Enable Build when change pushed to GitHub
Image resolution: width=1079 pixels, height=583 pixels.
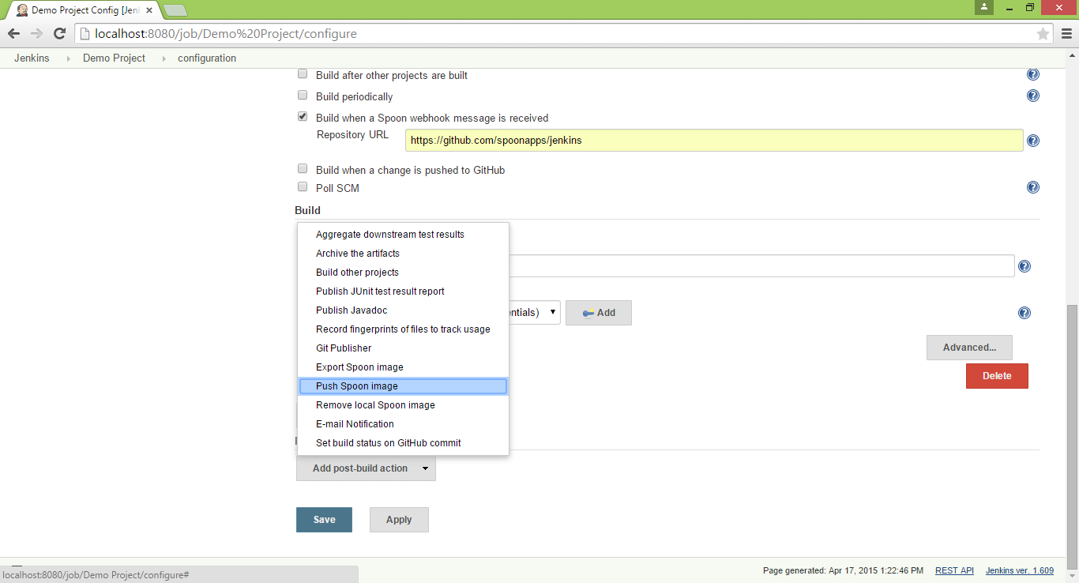(302, 169)
